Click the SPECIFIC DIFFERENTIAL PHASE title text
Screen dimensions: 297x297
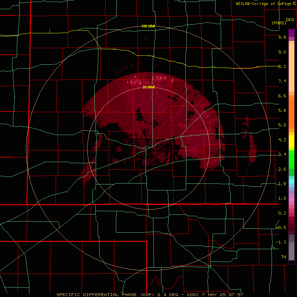pyautogui.click(x=97, y=295)
